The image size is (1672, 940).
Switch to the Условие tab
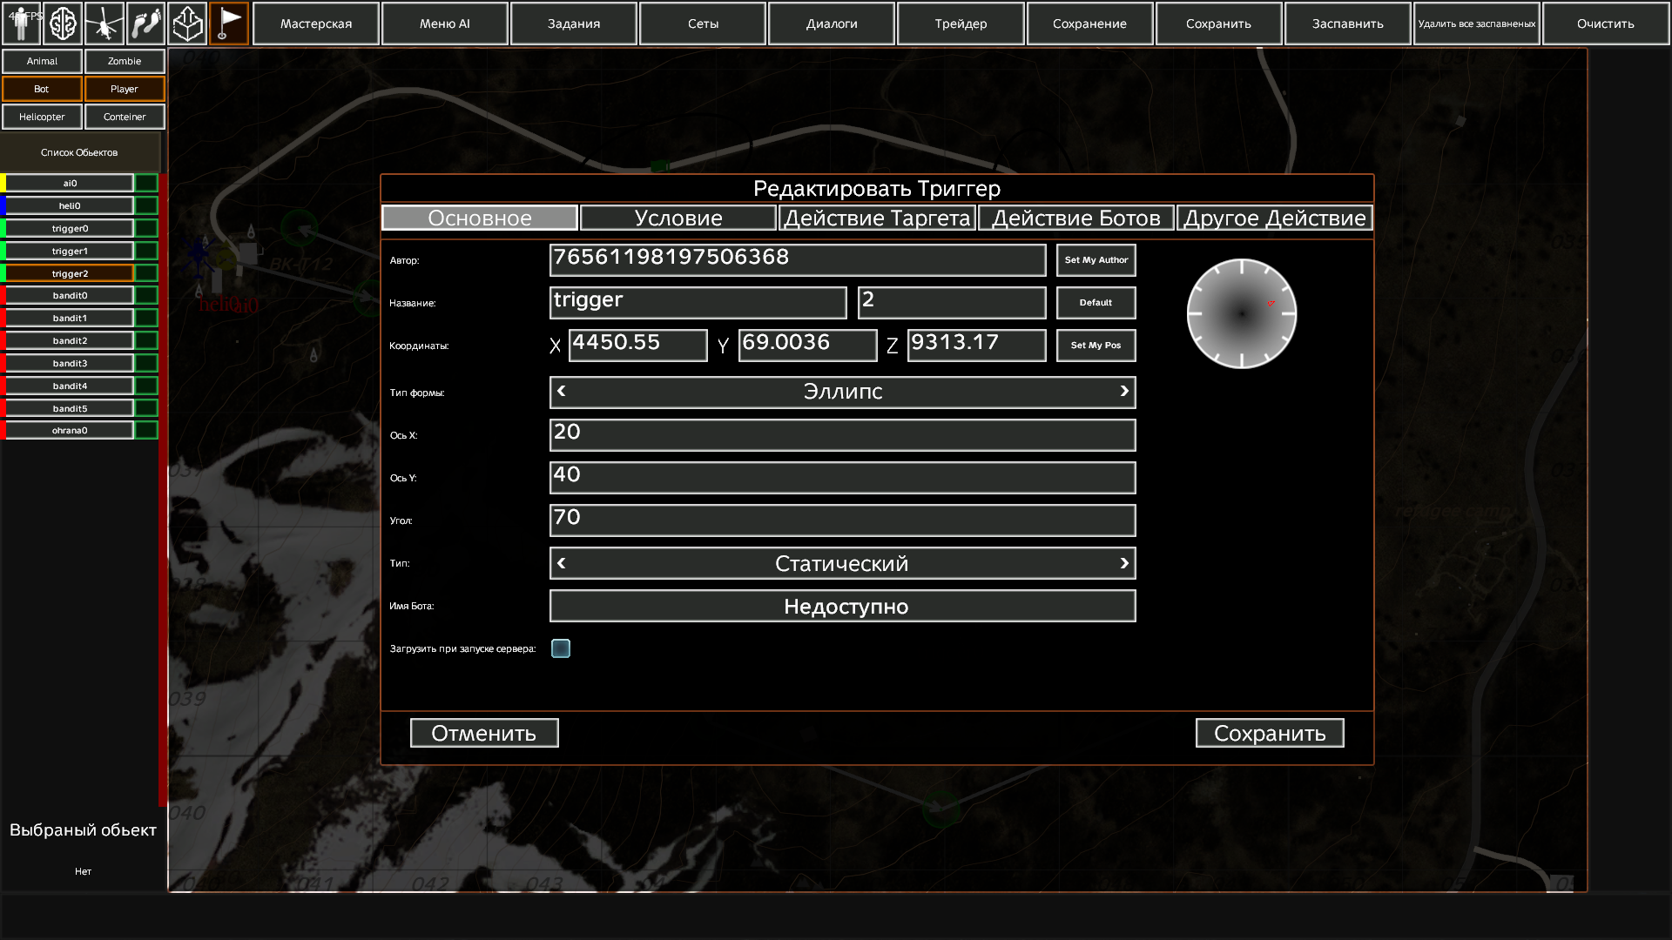coord(678,218)
